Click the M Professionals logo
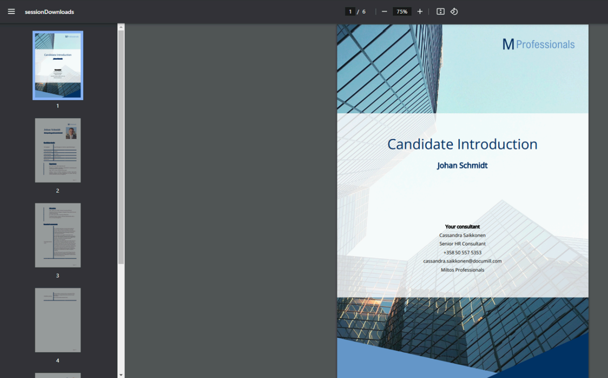The height and width of the screenshot is (378, 608). pyautogui.click(x=538, y=45)
